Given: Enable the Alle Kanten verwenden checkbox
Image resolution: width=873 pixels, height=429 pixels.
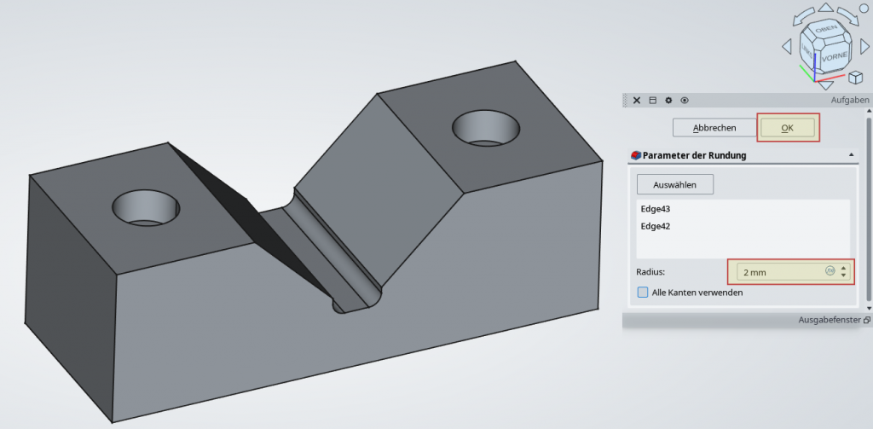Looking at the screenshot, I should pos(644,293).
